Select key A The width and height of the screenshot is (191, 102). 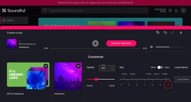[160, 85]
